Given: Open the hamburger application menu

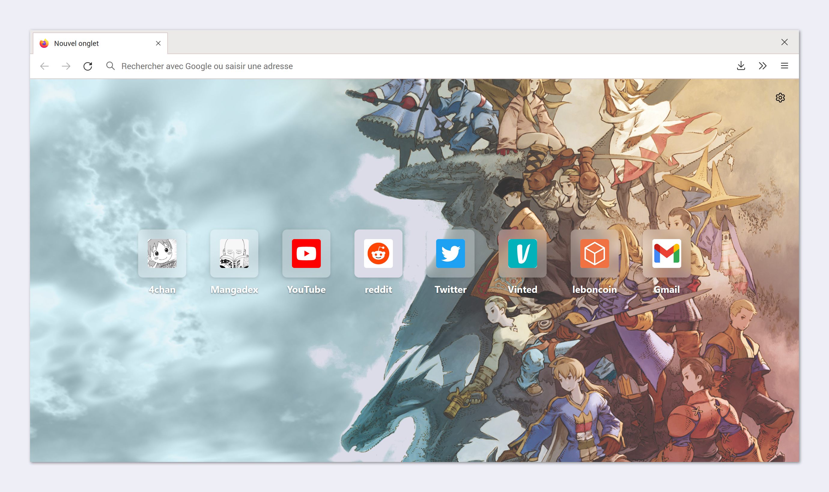Looking at the screenshot, I should [x=784, y=66].
